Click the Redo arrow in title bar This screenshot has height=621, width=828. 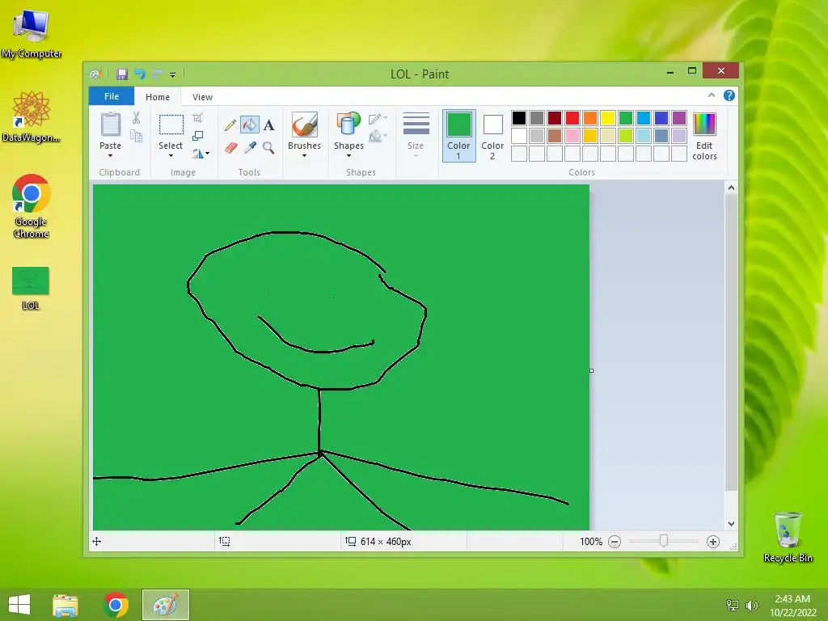pos(158,74)
